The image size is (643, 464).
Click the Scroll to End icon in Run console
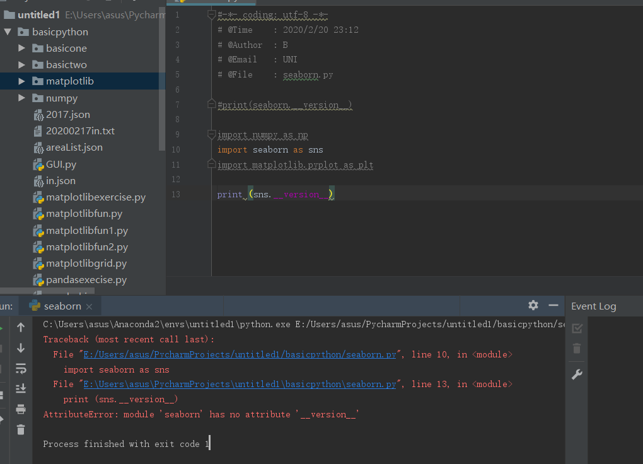point(21,388)
